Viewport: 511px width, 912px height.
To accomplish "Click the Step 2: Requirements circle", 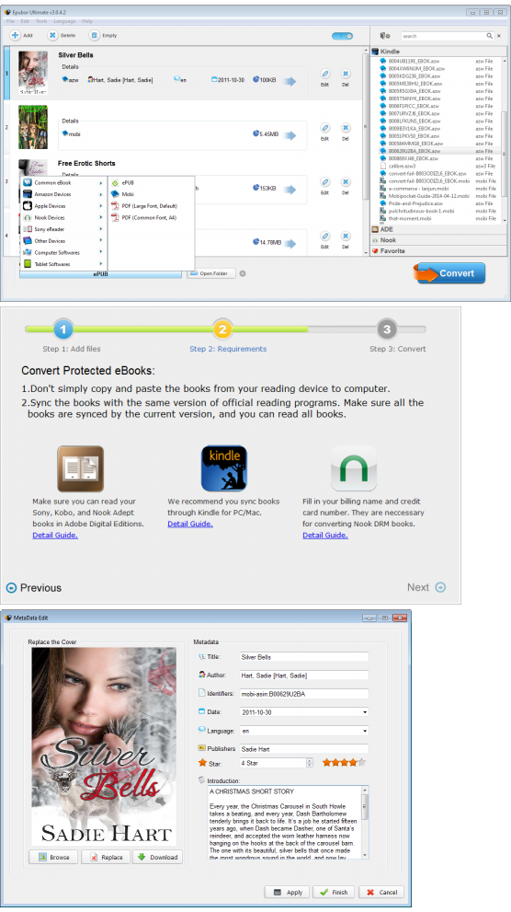I will 222,329.
